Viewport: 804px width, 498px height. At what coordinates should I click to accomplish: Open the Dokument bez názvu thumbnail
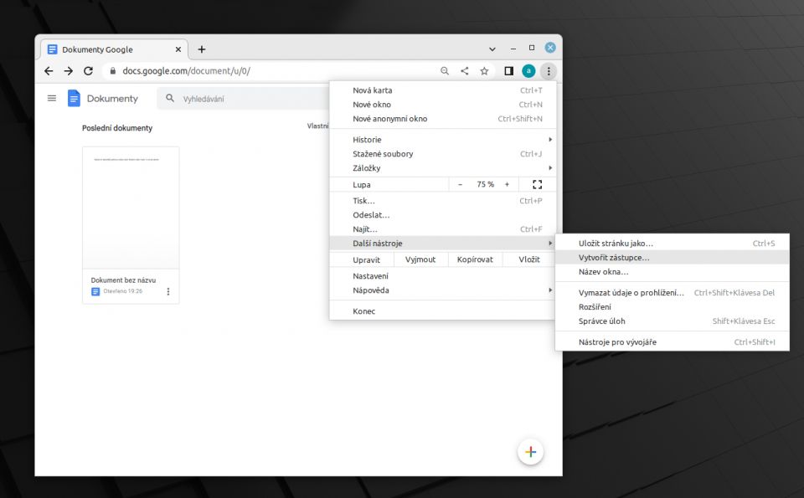[131, 208]
